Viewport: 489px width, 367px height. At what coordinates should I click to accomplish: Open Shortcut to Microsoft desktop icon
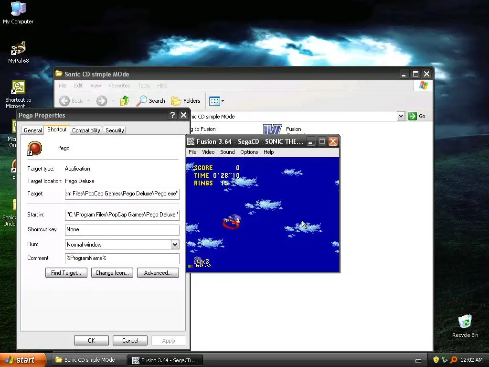[18, 94]
